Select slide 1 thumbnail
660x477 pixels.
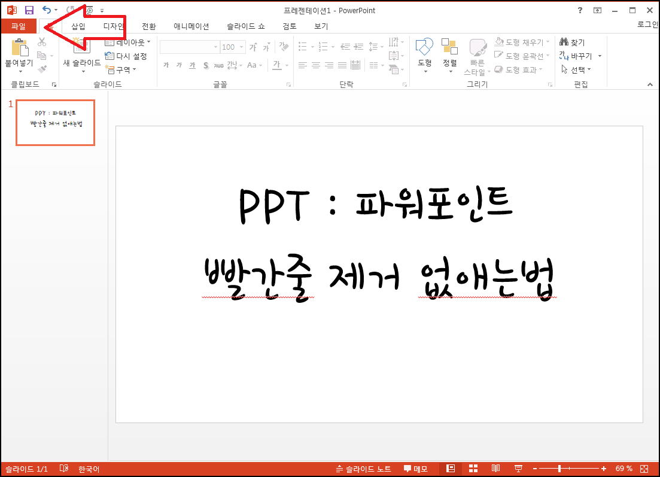[55, 123]
